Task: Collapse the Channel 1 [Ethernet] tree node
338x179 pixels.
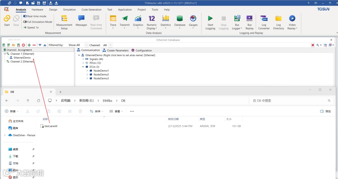Action: pos(5,54)
